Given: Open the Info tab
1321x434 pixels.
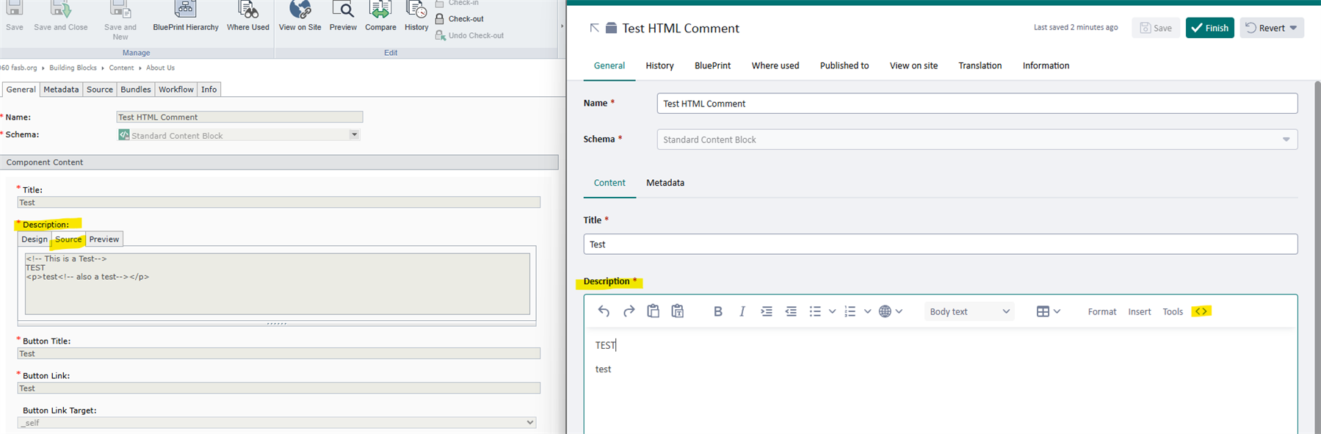Looking at the screenshot, I should click(209, 90).
